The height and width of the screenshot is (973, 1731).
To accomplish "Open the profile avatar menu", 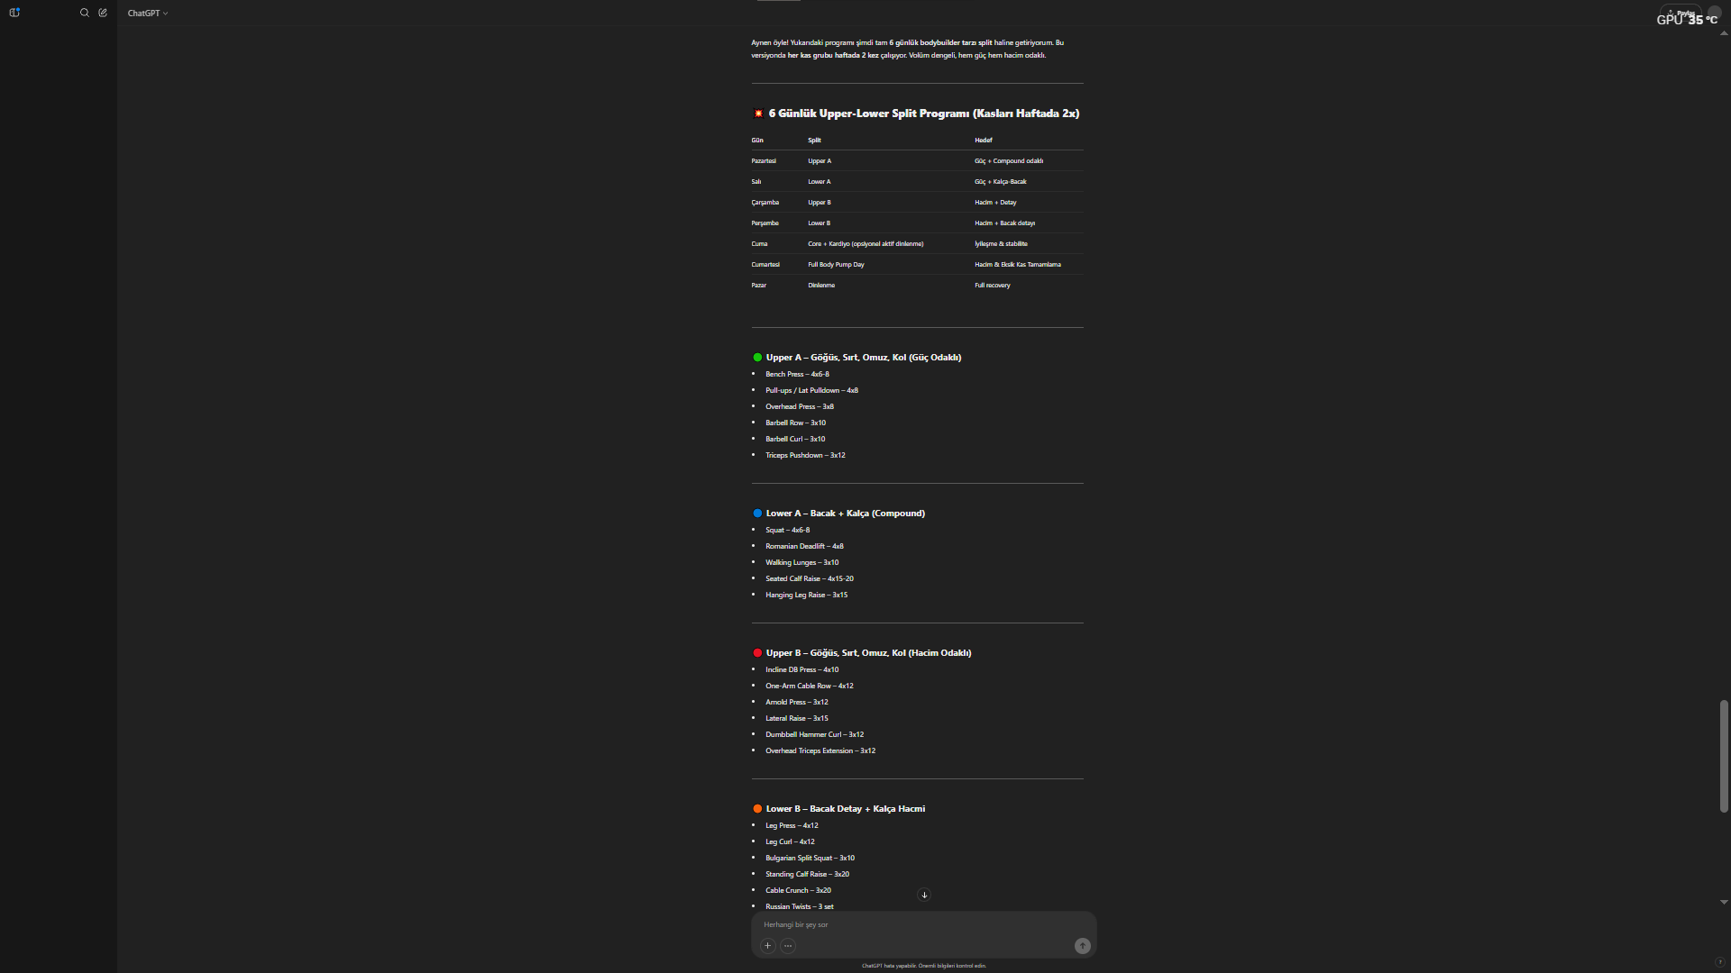I will click(x=1715, y=13).
